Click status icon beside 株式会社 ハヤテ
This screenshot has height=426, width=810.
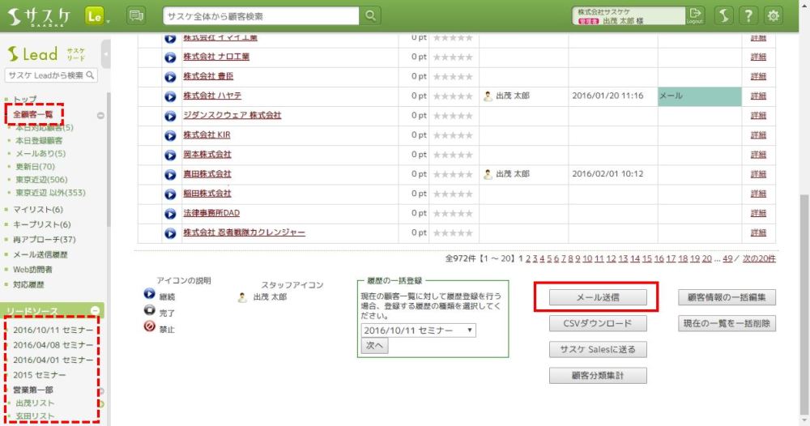pyautogui.click(x=170, y=96)
